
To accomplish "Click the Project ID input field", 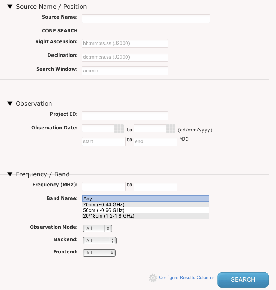I will (x=125, y=116).
